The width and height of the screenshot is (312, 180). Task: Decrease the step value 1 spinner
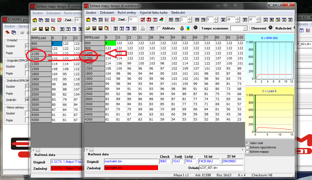tap(190, 21)
